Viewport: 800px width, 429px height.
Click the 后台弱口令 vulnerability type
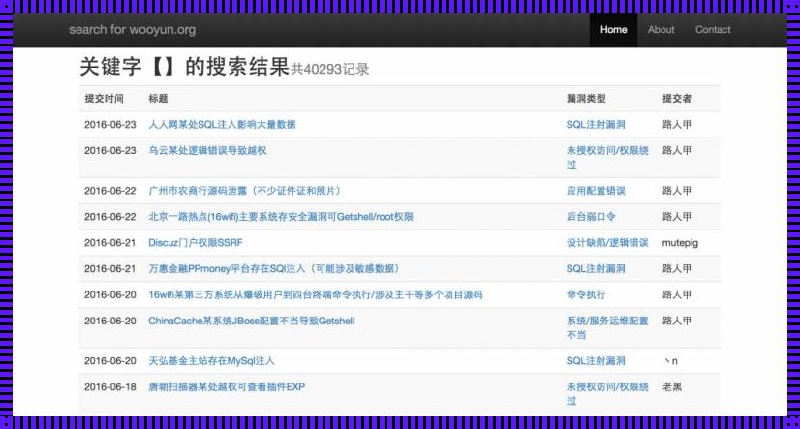tap(591, 217)
